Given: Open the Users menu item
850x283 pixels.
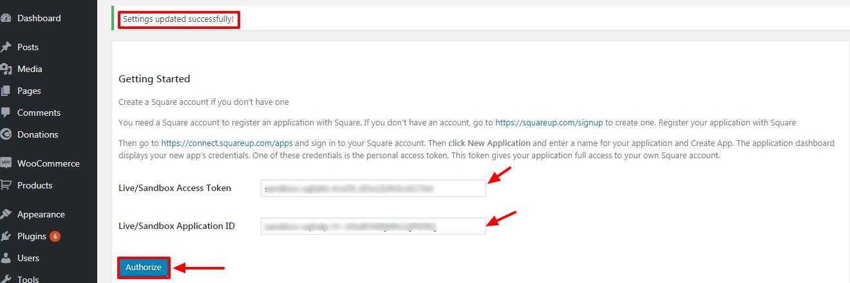Looking at the screenshot, I should [x=28, y=258].
